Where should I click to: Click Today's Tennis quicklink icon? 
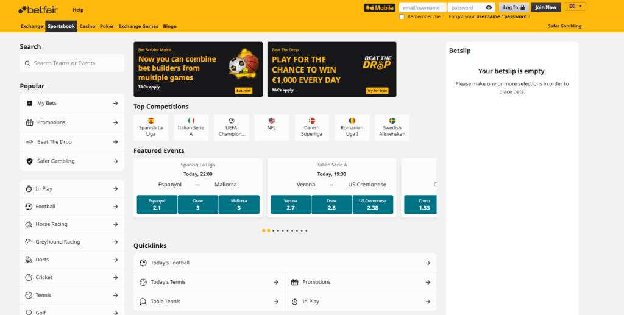tap(143, 282)
